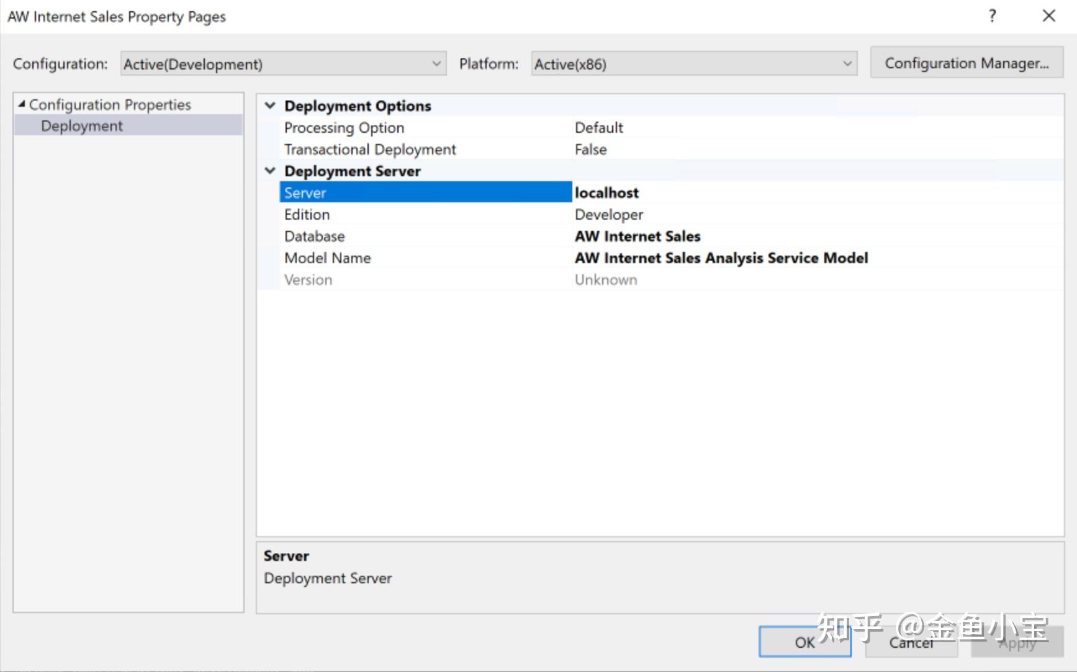Viewport: 1077px width, 672px height.
Task: Select the Model Name property row
Action: coord(328,258)
